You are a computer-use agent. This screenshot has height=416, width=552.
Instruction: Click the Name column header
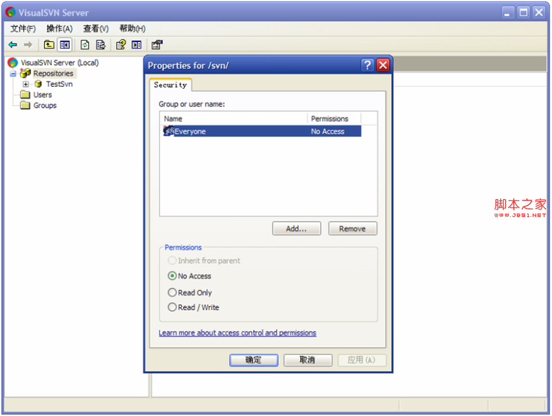[x=234, y=118]
